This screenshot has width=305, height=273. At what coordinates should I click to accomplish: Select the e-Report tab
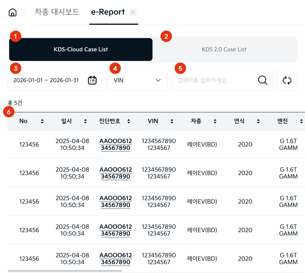pyautogui.click(x=108, y=12)
